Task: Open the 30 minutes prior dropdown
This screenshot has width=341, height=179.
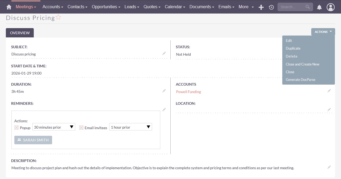Action: (x=54, y=127)
